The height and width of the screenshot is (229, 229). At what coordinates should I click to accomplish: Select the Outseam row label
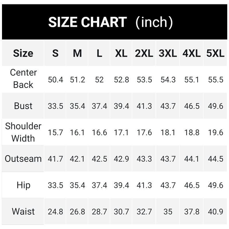click(x=23, y=159)
